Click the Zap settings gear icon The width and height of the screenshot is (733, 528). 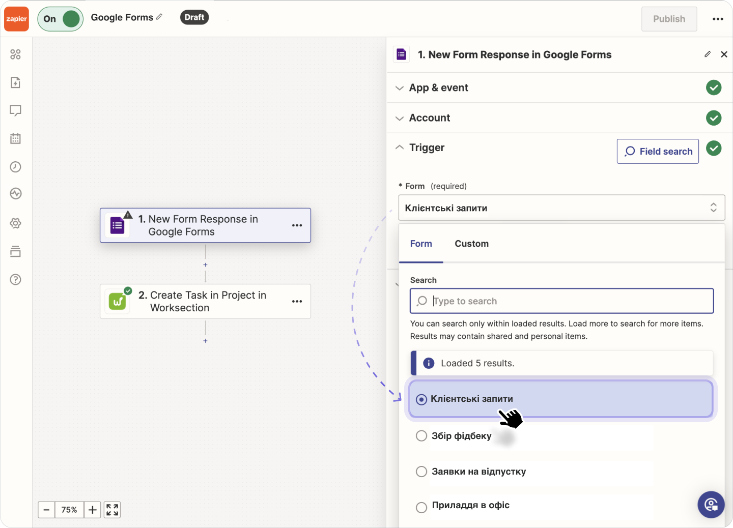[x=15, y=223]
